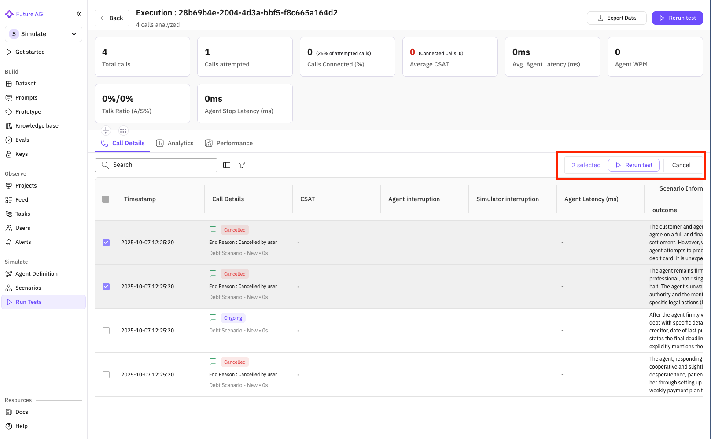Open Prompts in sidebar
This screenshot has width=711, height=439.
26,98
